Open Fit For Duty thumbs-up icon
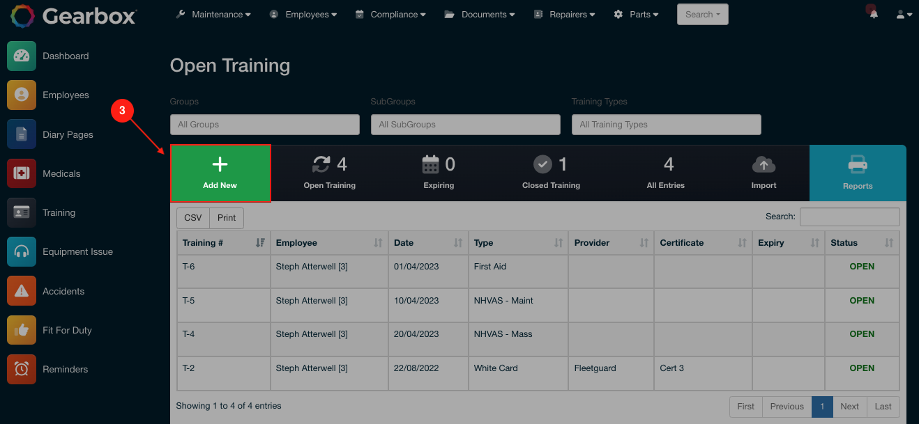 click(22, 330)
